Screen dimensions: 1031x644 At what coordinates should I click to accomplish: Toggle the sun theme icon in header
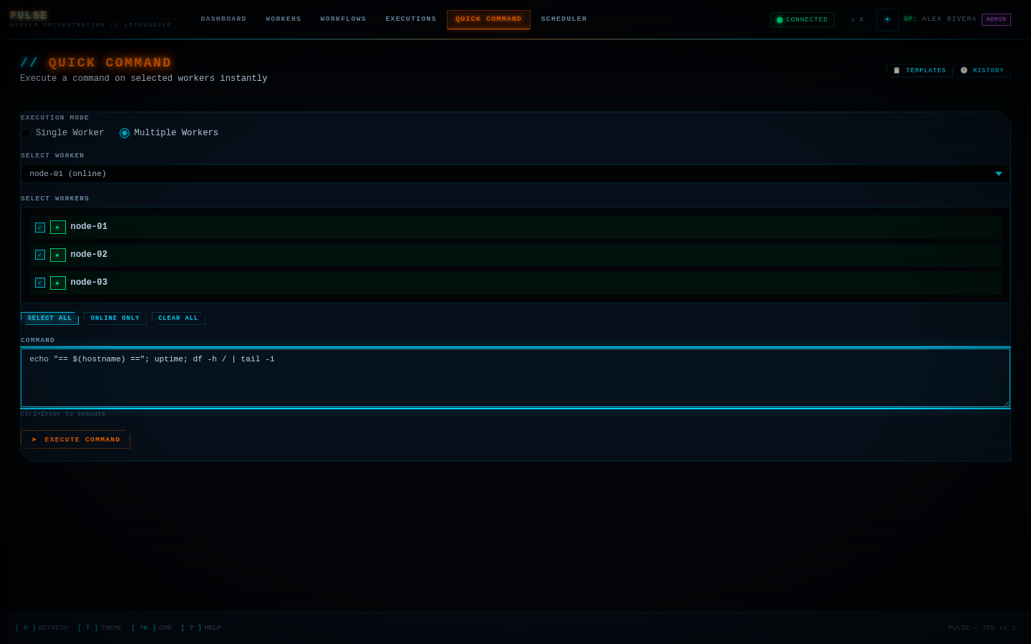click(888, 20)
